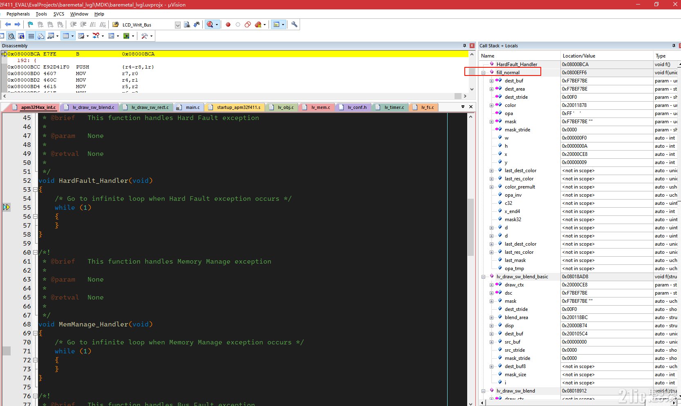Enable/disable breakpoint hollow circle icon

(238, 24)
